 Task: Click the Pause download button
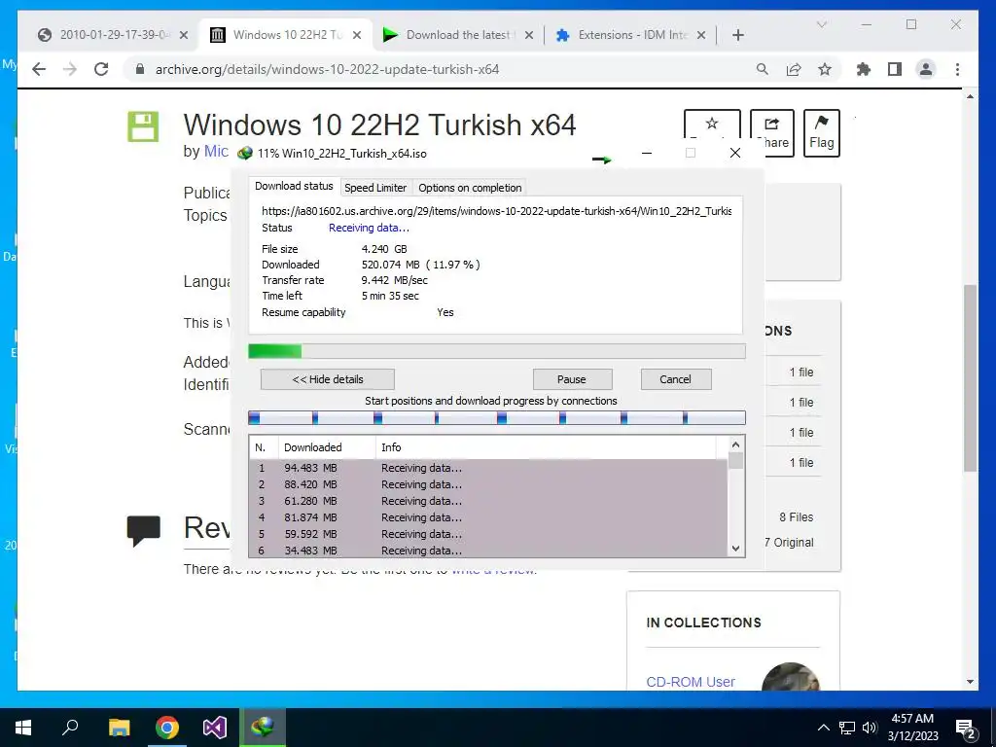point(572,379)
